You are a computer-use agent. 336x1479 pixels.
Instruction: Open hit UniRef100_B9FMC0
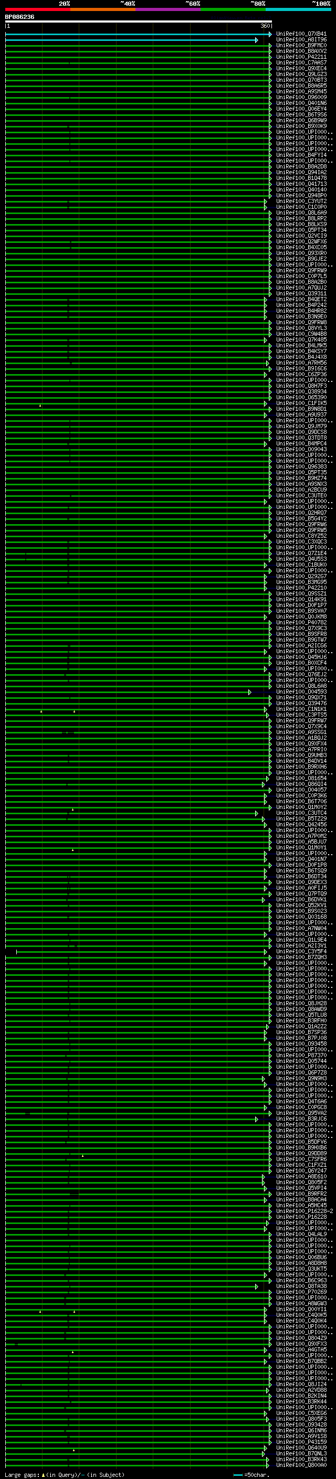(x=301, y=45)
